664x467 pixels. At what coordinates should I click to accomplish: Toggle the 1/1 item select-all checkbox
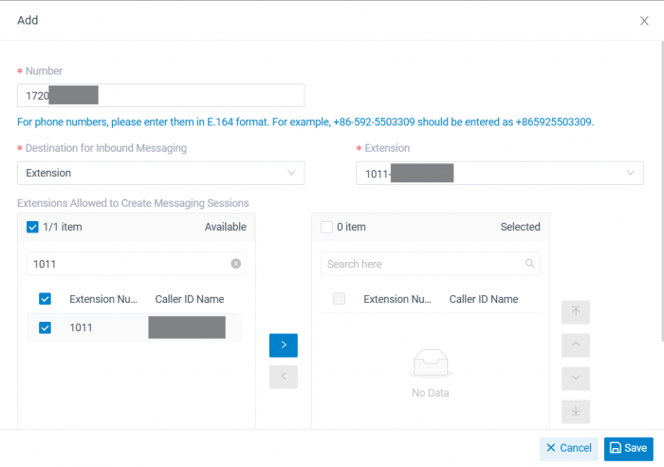coord(32,227)
